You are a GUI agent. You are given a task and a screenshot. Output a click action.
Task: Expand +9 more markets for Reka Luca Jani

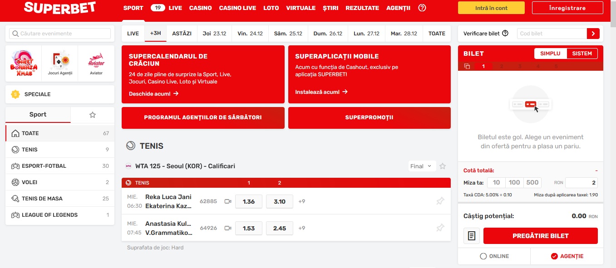pyautogui.click(x=302, y=201)
